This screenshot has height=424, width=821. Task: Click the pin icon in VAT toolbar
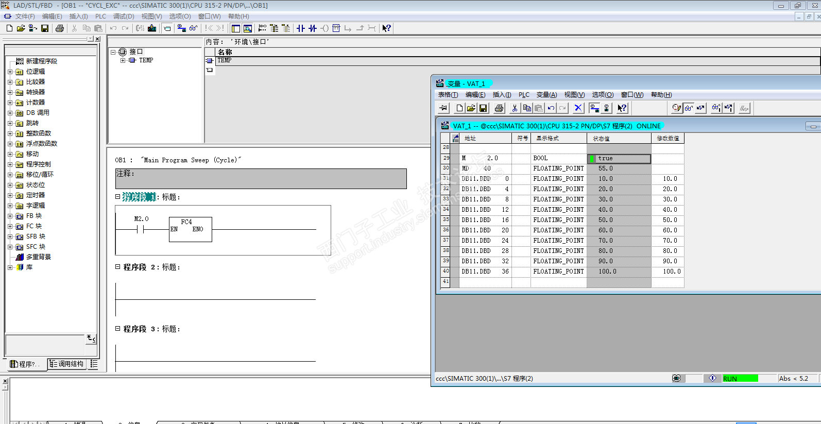(x=443, y=108)
